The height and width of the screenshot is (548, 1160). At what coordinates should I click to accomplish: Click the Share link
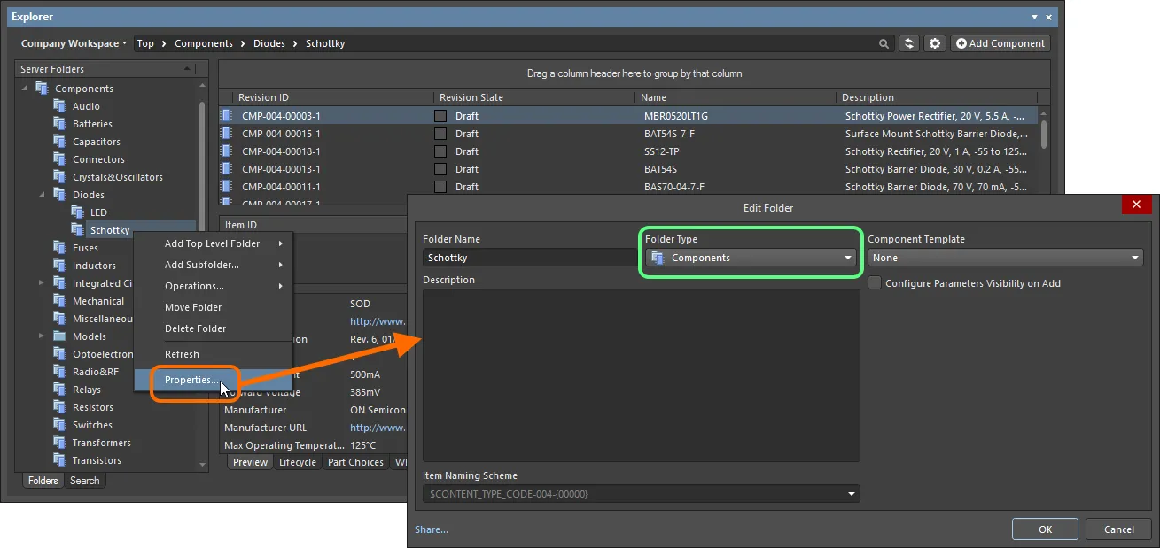pyautogui.click(x=432, y=529)
